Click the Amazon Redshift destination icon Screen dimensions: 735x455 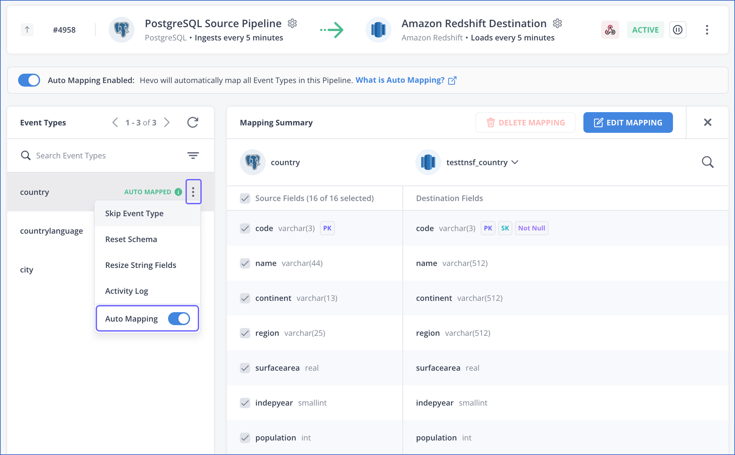point(377,30)
